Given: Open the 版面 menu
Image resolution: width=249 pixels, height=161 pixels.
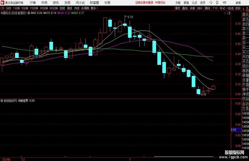Looking at the screenshot, I should [186, 3].
